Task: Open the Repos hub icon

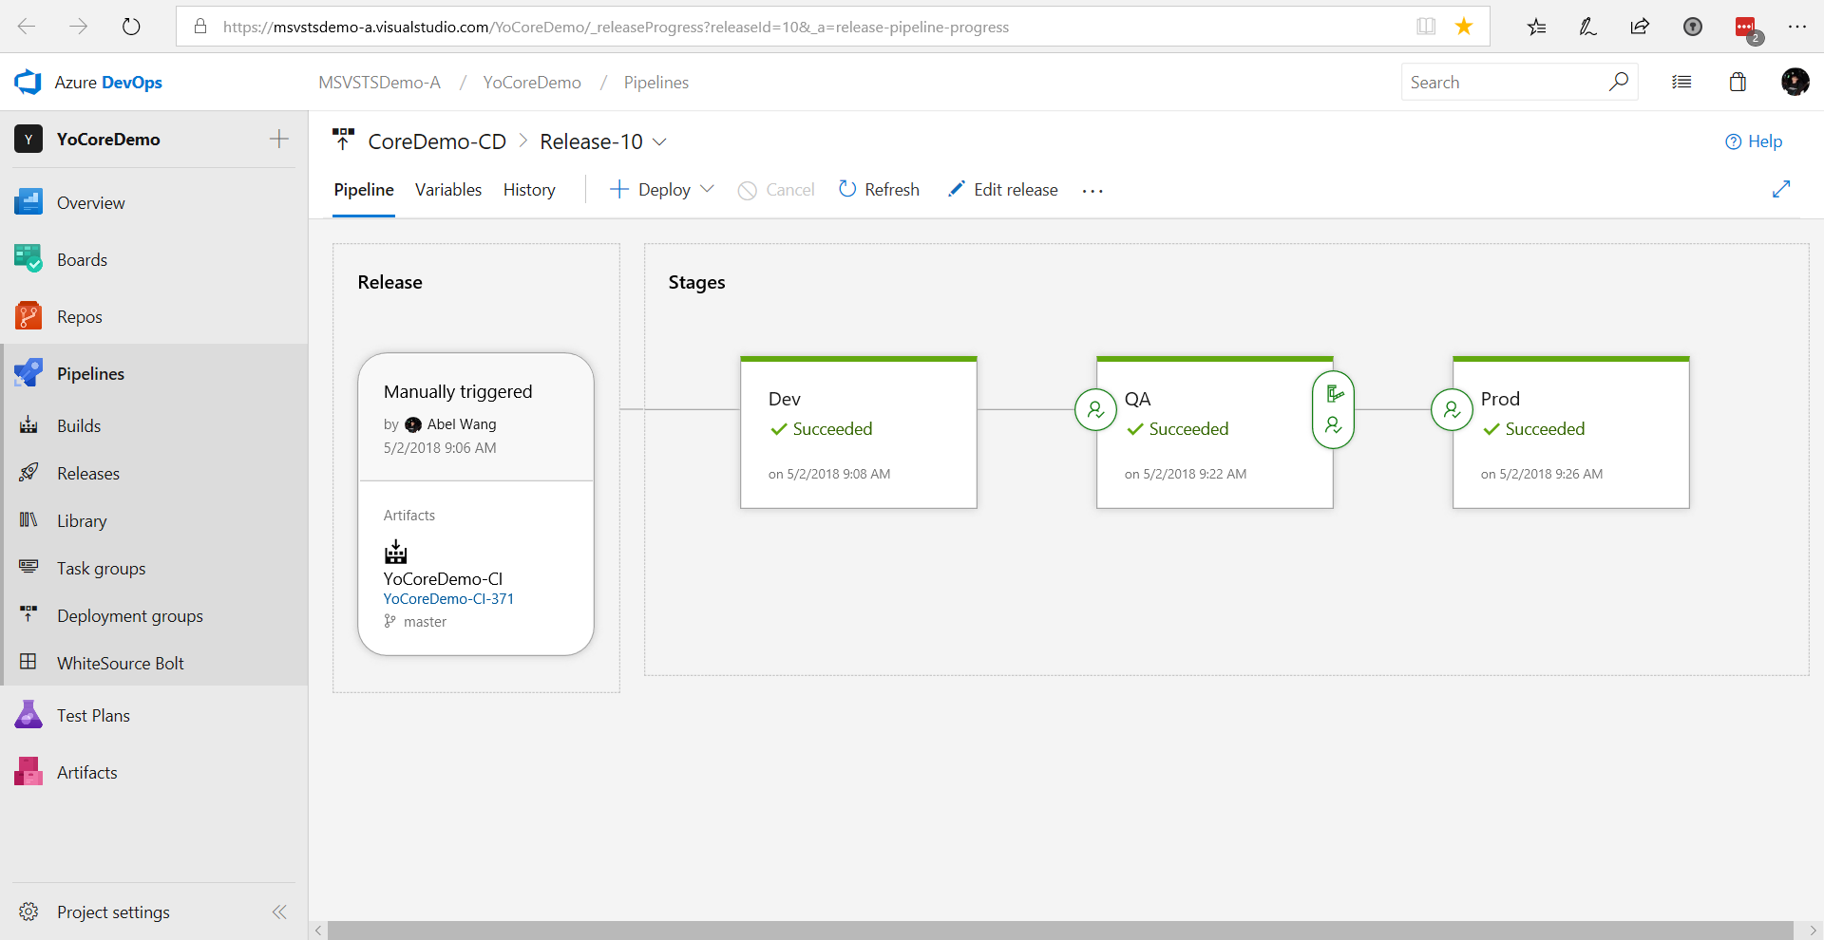Action: [28, 316]
